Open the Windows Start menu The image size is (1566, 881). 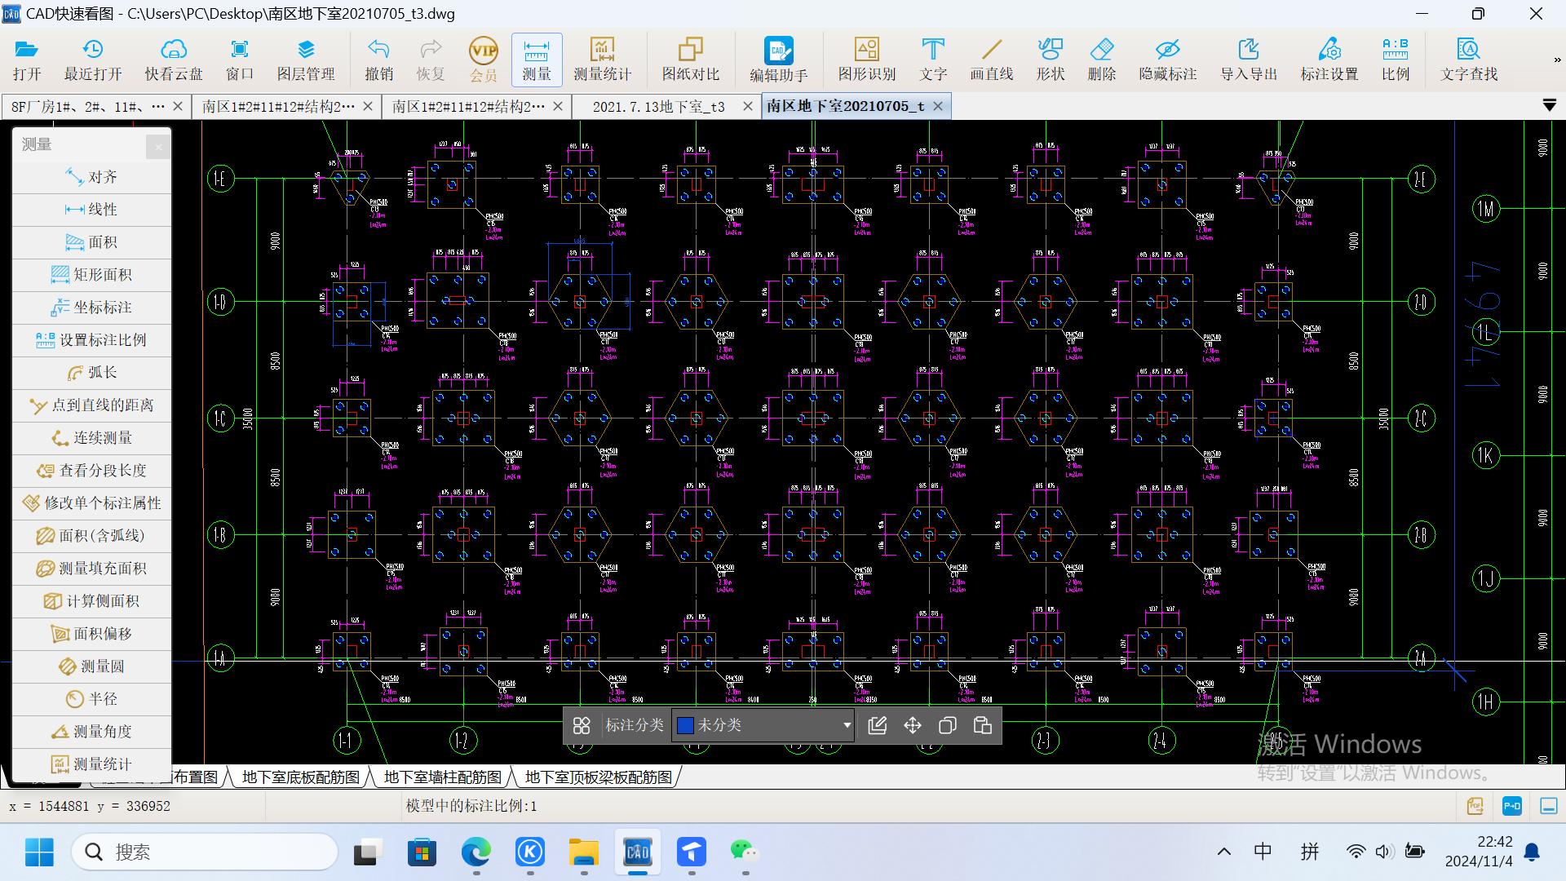[x=39, y=852]
